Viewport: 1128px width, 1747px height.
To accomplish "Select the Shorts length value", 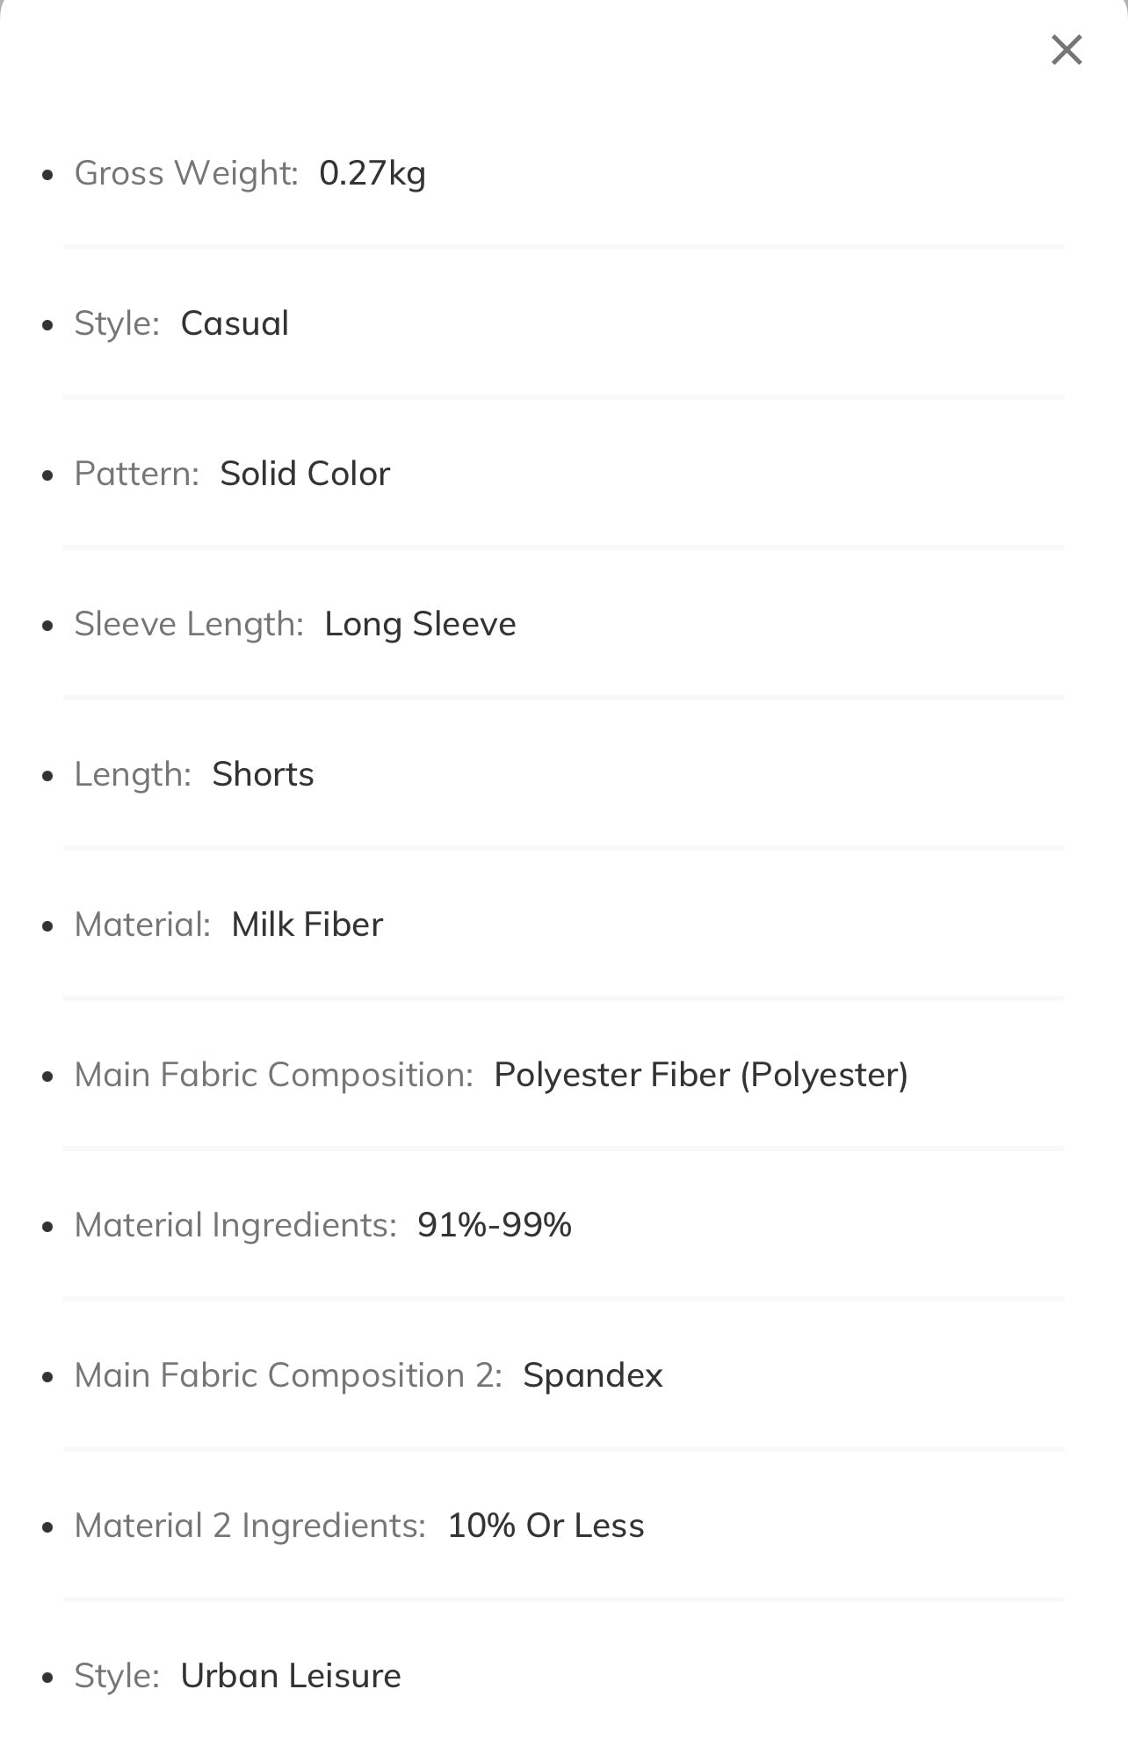I will pyautogui.click(x=263, y=774).
